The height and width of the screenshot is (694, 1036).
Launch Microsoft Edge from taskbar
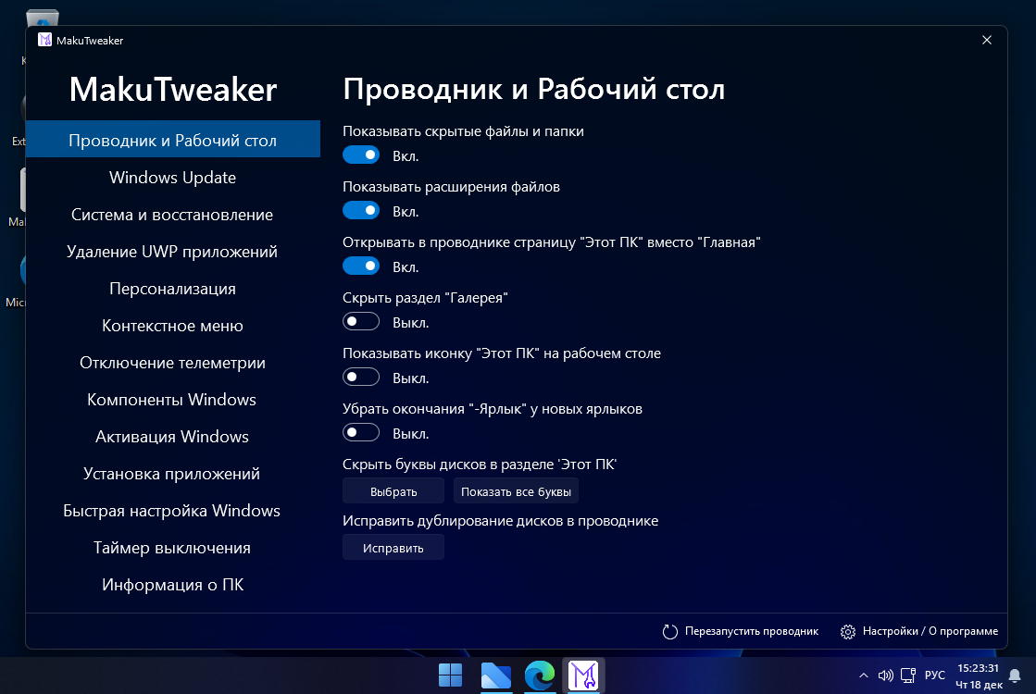(x=540, y=675)
